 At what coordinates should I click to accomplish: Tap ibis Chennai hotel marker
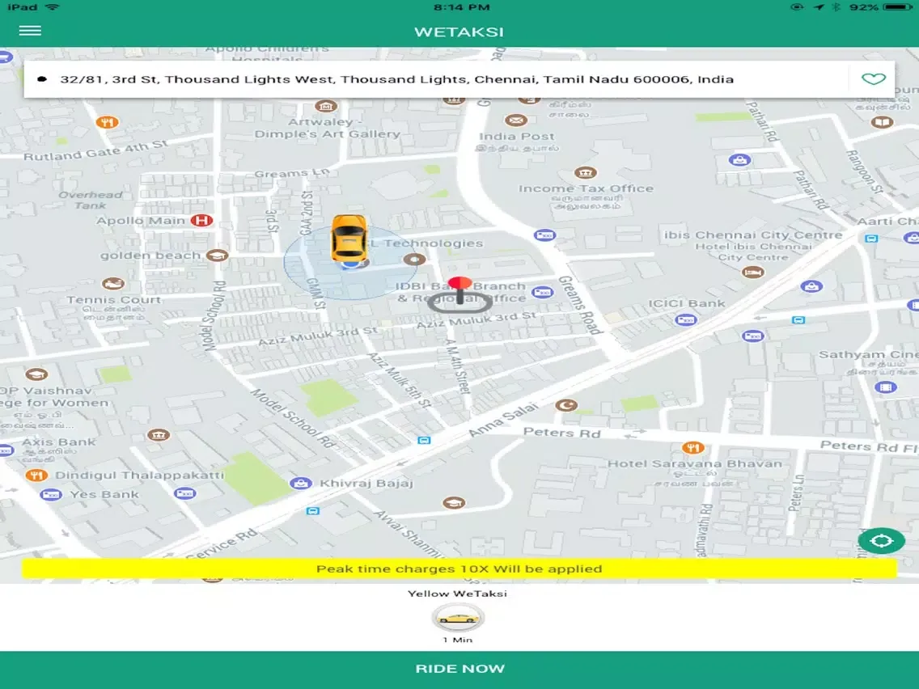click(752, 273)
